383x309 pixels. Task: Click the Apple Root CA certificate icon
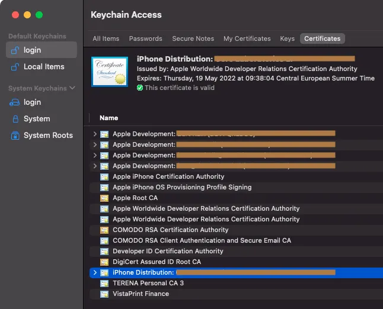(x=104, y=198)
